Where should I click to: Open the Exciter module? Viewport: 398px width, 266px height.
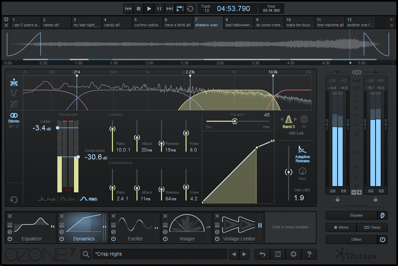[135, 227]
